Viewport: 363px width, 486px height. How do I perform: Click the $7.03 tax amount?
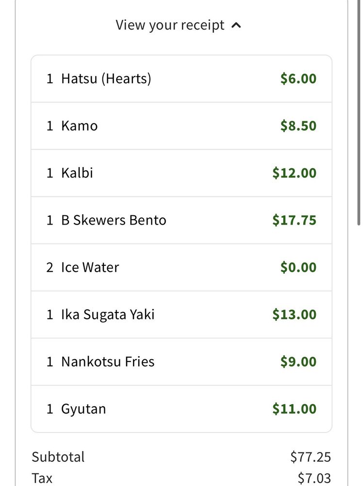pos(314,479)
